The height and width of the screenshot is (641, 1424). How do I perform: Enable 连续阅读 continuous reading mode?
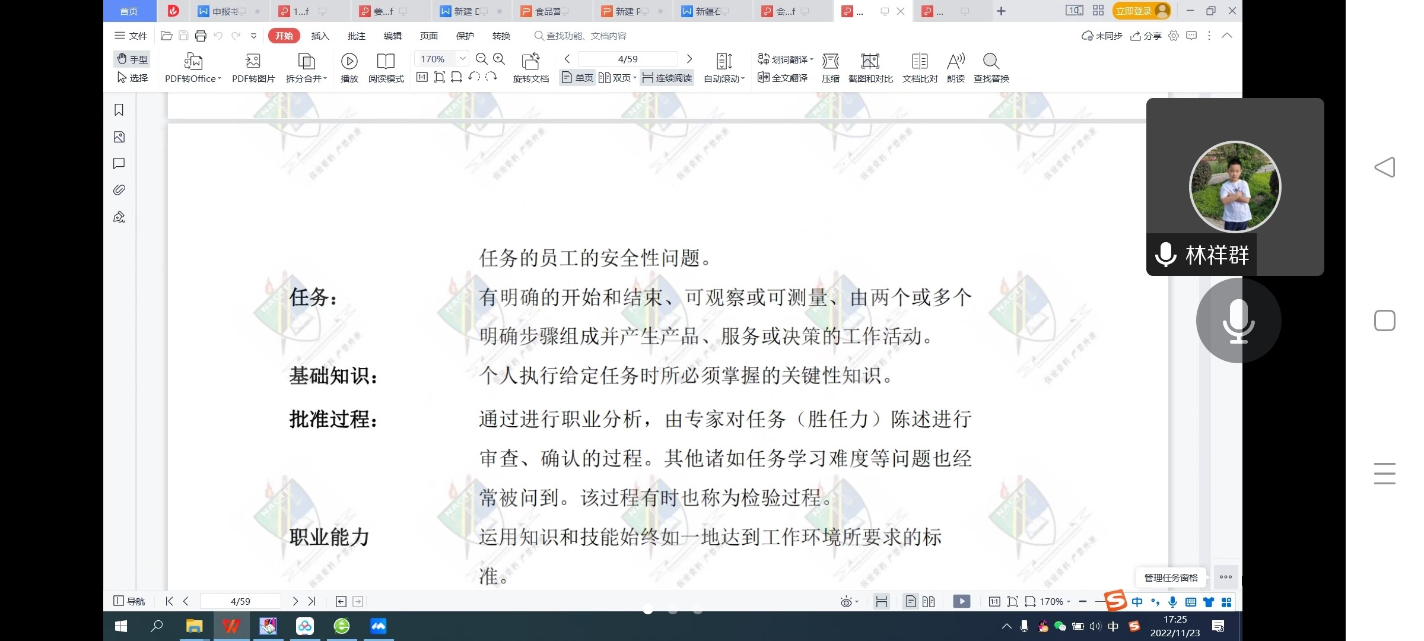667,78
